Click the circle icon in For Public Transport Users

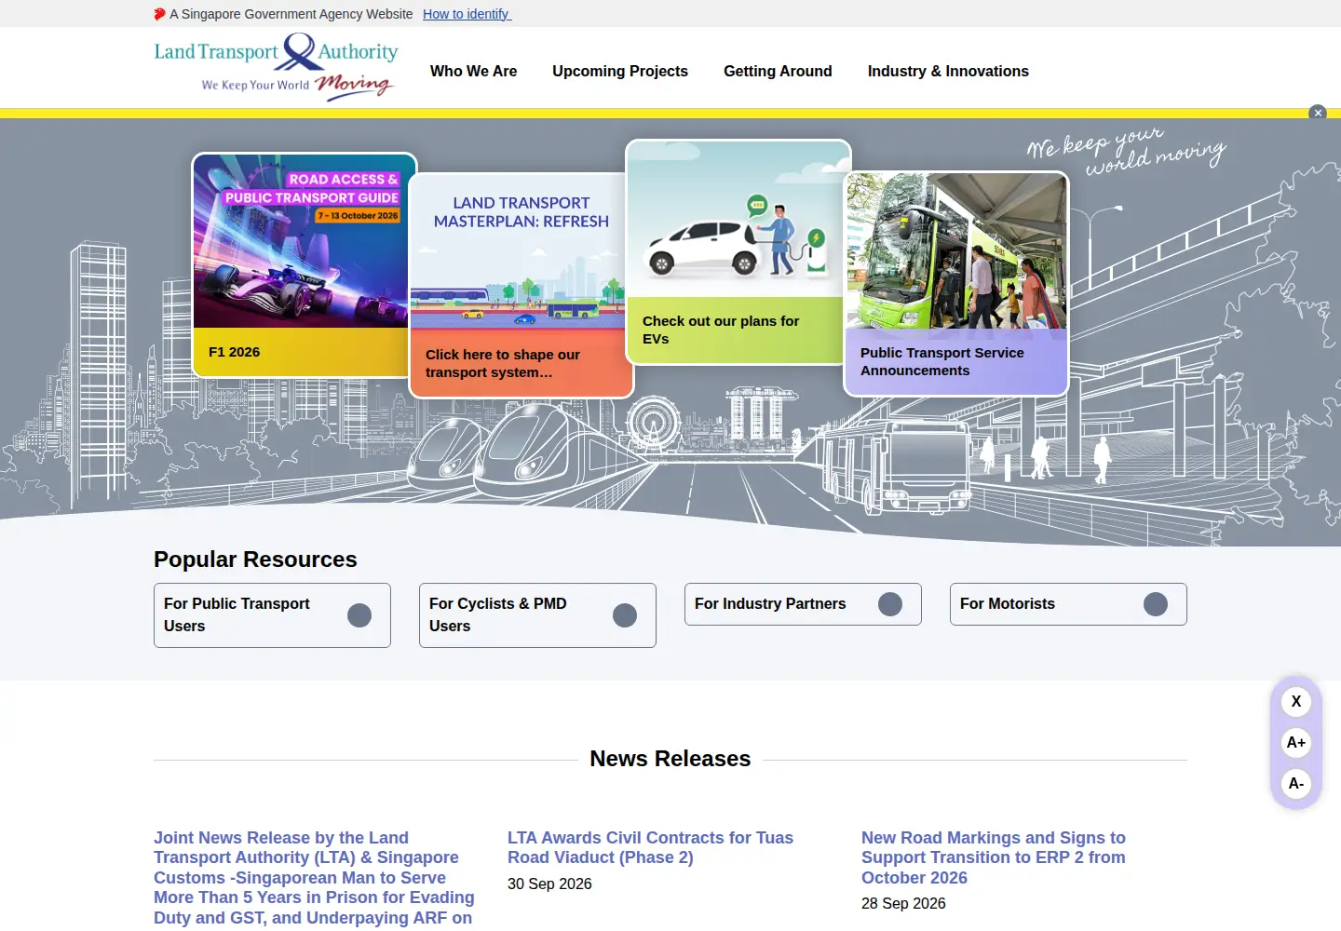pos(359,615)
